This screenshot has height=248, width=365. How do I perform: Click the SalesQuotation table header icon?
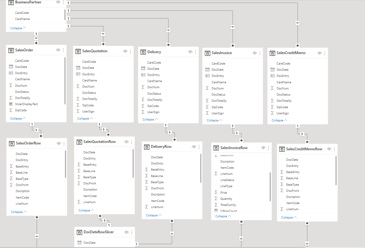(78, 51)
